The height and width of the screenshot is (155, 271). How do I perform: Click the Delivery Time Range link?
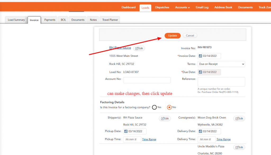pos(223,139)
